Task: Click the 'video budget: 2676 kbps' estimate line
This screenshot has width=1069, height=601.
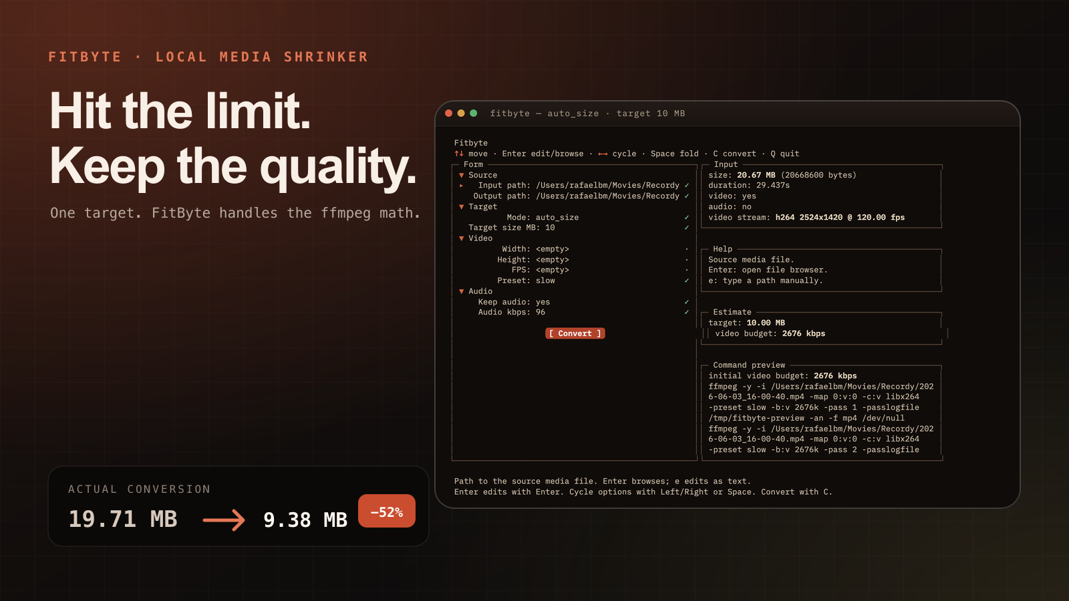Action: [x=770, y=334]
